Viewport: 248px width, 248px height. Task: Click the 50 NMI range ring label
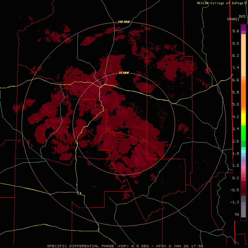(124, 73)
